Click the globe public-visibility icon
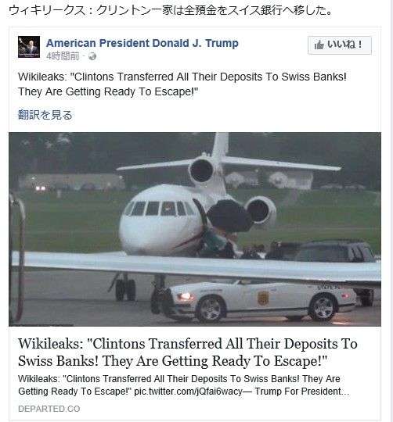Image resolution: width=393 pixels, height=422 pixels. tap(92, 56)
